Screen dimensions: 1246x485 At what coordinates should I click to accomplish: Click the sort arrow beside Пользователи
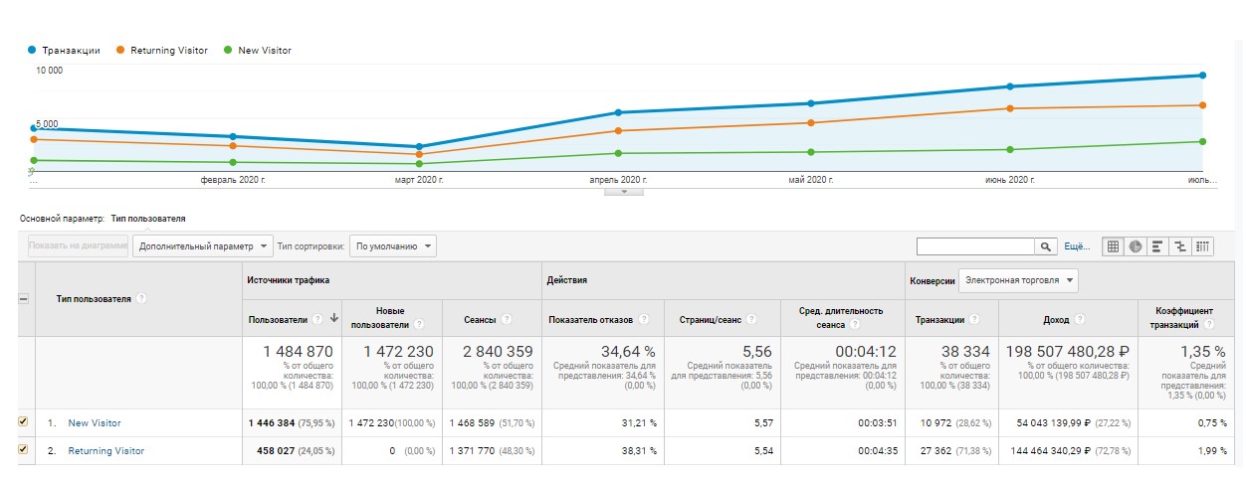pyautogui.click(x=333, y=319)
